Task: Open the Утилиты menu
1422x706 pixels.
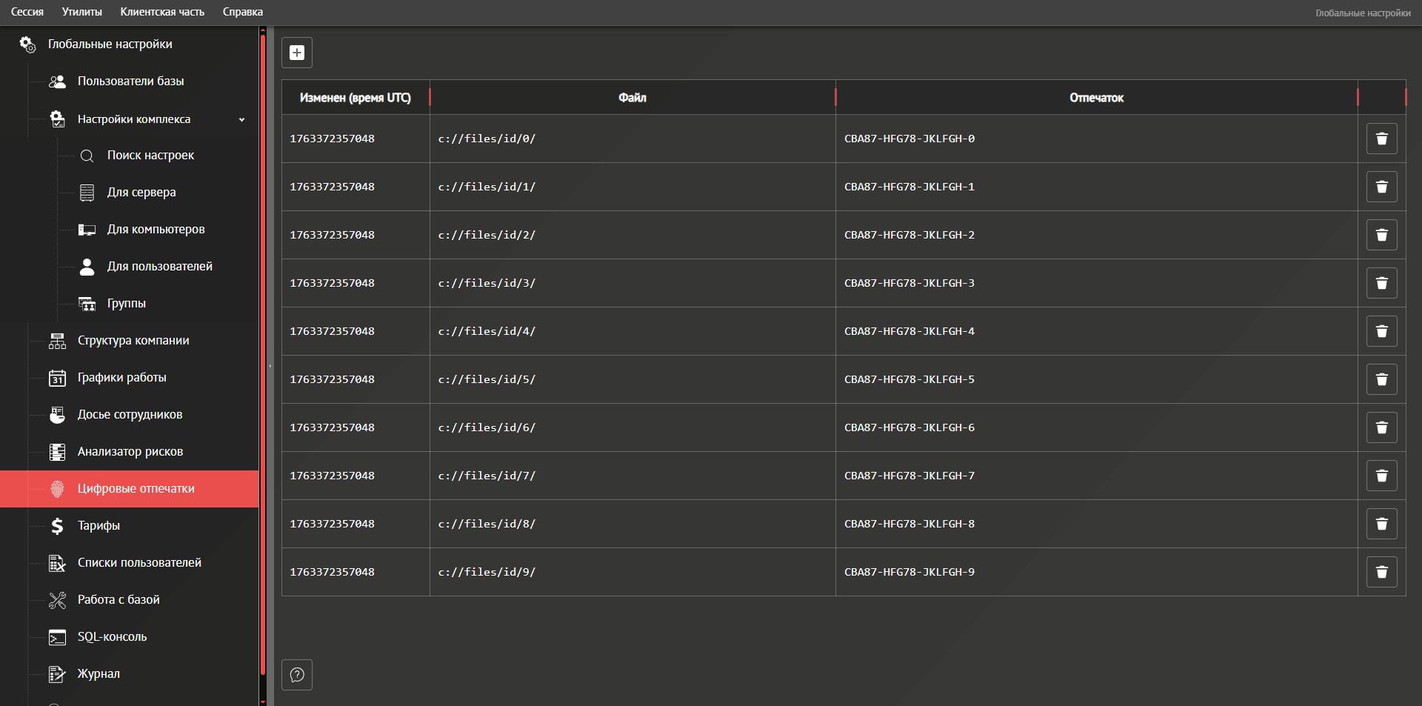Action: (x=82, y=12)
